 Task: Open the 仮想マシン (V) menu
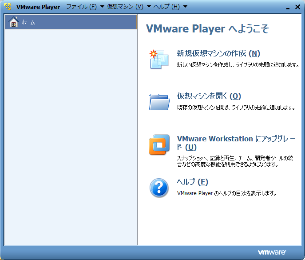(125, 7)
